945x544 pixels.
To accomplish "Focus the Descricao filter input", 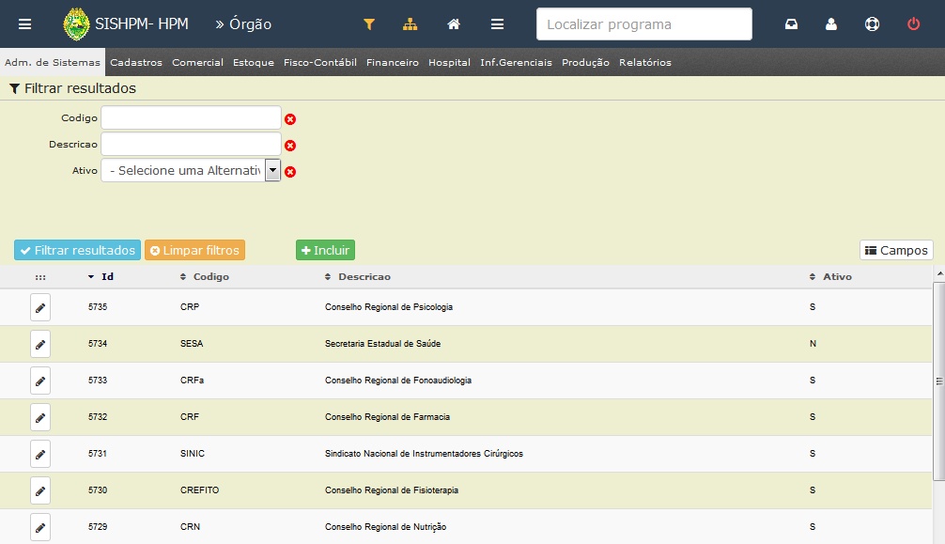I will click(x=191, y=144).
